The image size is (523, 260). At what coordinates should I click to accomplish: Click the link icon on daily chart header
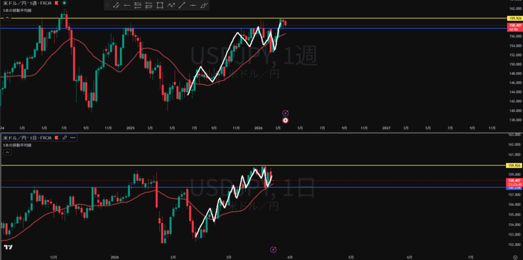[65, 138]
